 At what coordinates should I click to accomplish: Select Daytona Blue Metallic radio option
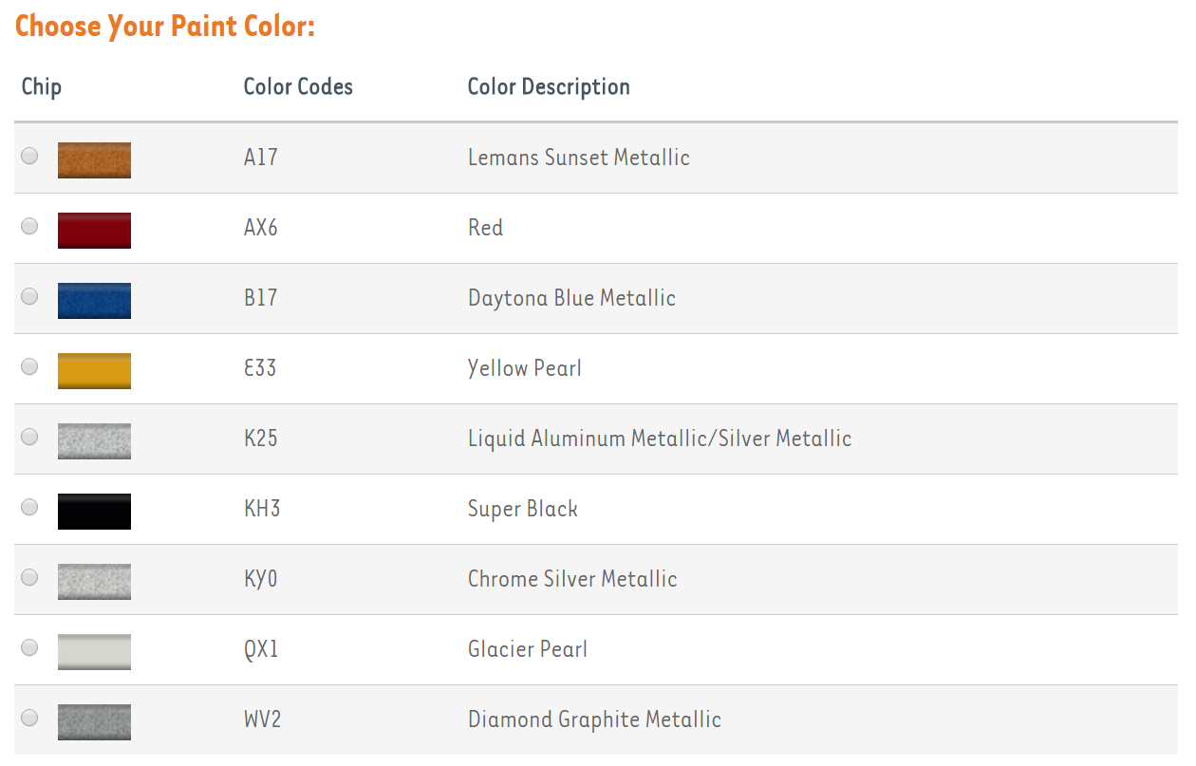click(x=30, y=296)
